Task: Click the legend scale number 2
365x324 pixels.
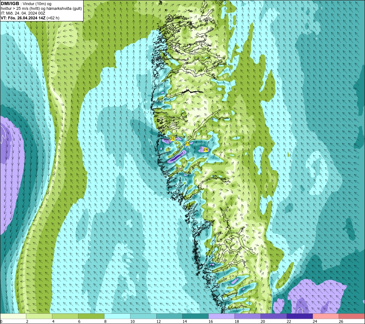Action: pos(27,322)
